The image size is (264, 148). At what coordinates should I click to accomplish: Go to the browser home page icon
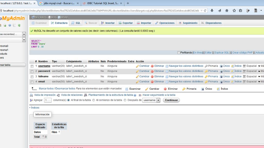(227, 11)
